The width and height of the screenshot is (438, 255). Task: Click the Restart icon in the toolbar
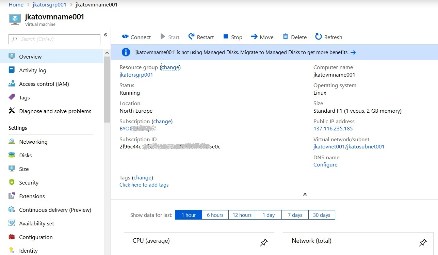pyautogui.click(x=191, y=36)
